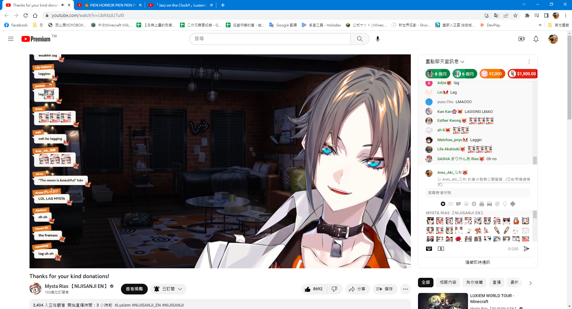Viewport: 572px width, 309px height.
Task: Open video more actions ellipsis menu
Action: [405, 289]
